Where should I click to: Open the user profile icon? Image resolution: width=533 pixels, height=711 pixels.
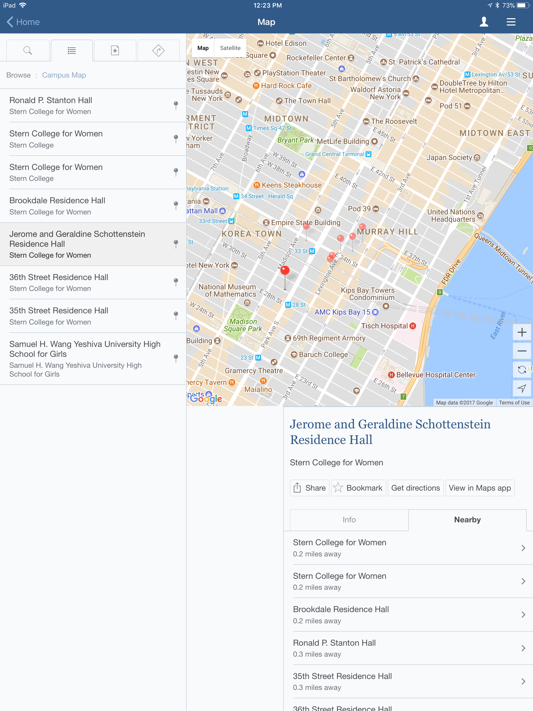[x=484, y=22]
